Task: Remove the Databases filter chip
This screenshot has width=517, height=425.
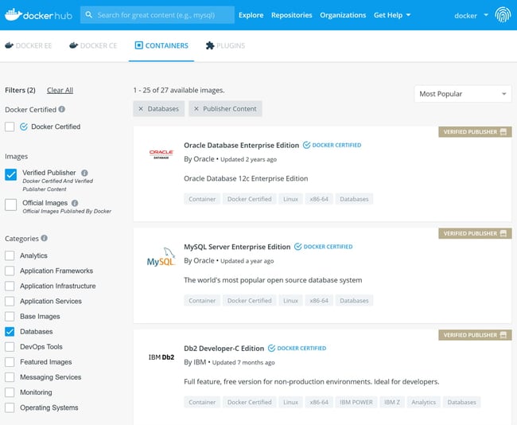Action: (x=141, y=108)
